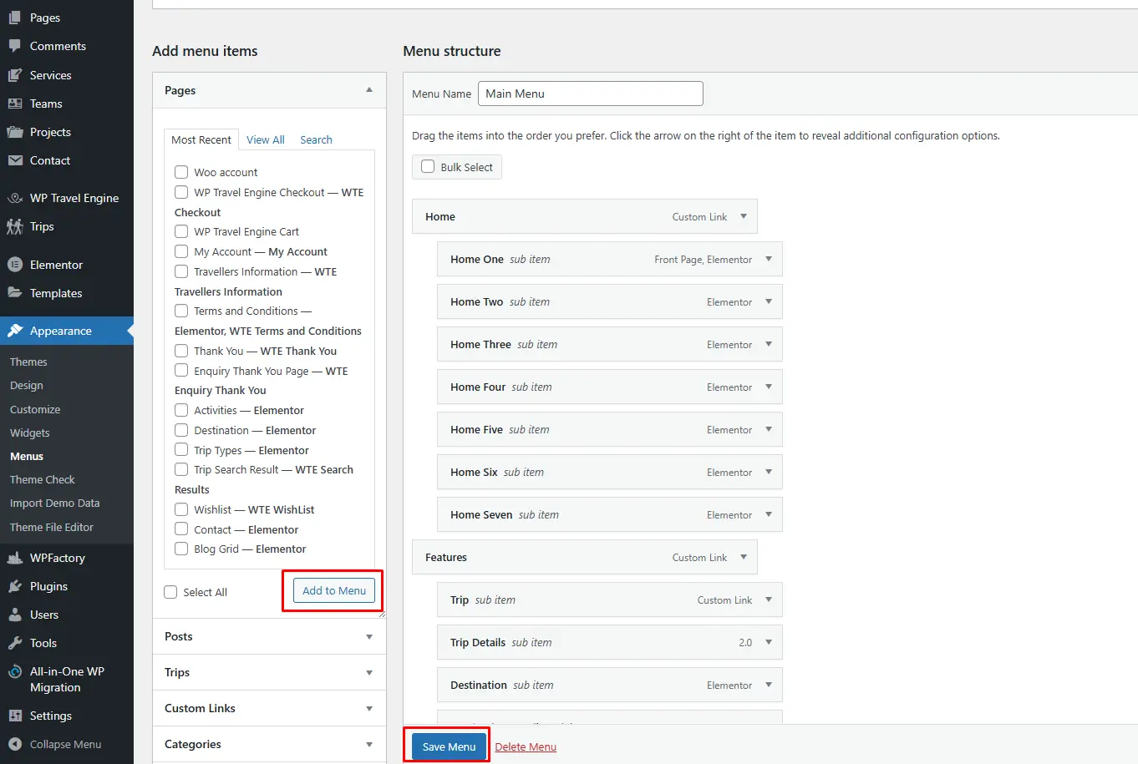Enable the Wishlist — WTE WishList checkbox
This screenshot has width=1138, height=764.
(x=181, y=509)
